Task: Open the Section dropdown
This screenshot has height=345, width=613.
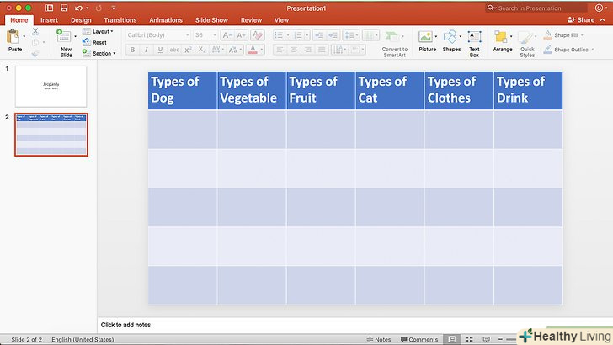Action: 103,53
